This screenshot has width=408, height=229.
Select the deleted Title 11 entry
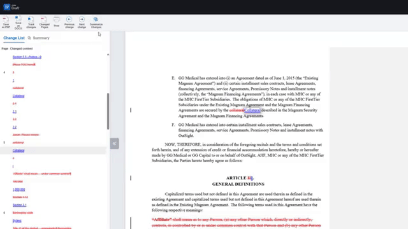[x=42, y=228]
